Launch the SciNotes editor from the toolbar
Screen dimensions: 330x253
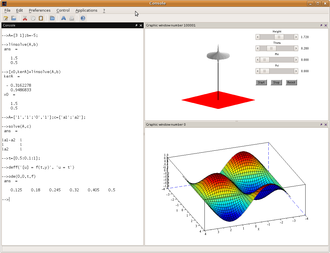click(5, 18)
